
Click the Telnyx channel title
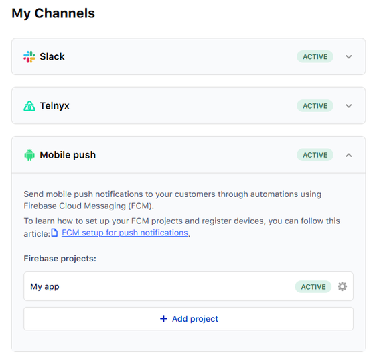[54, 106]
